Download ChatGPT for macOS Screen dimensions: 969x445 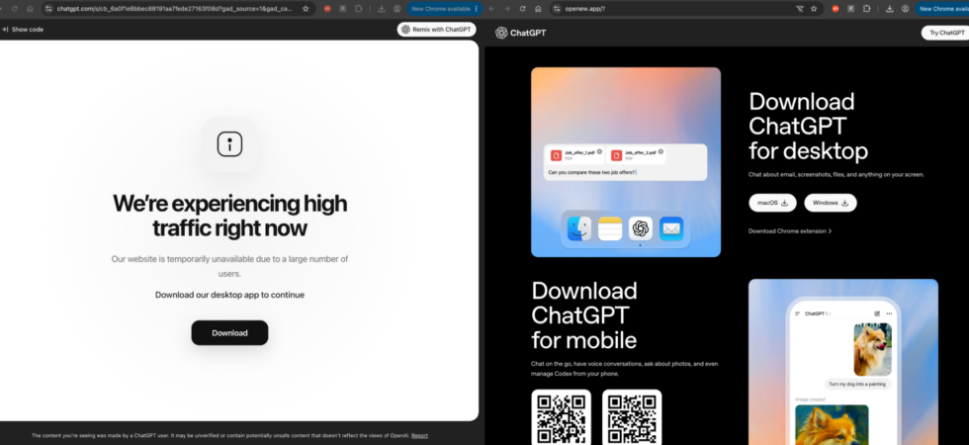(772, 203)
